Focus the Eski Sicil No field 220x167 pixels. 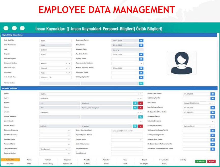coord(56,41)
